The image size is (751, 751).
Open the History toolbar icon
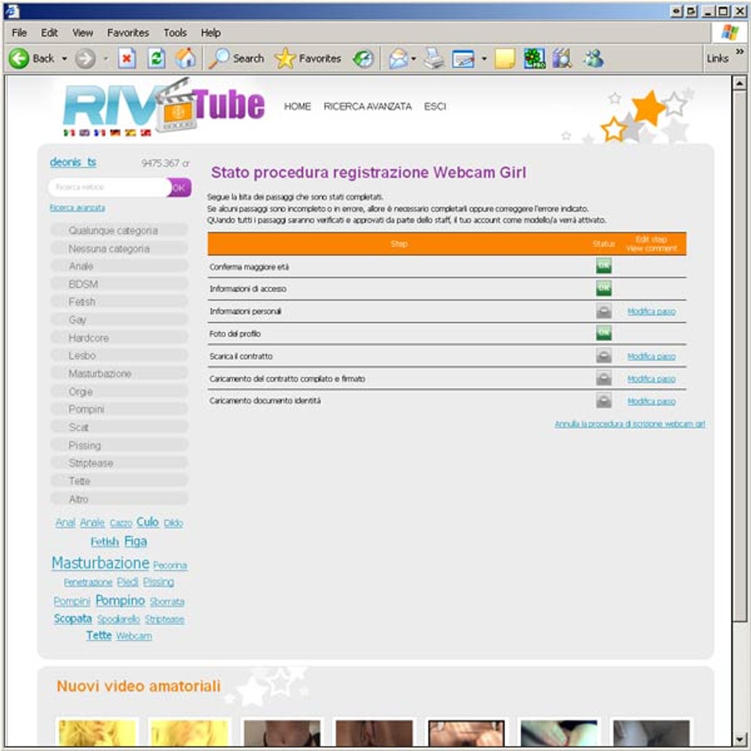364,58
